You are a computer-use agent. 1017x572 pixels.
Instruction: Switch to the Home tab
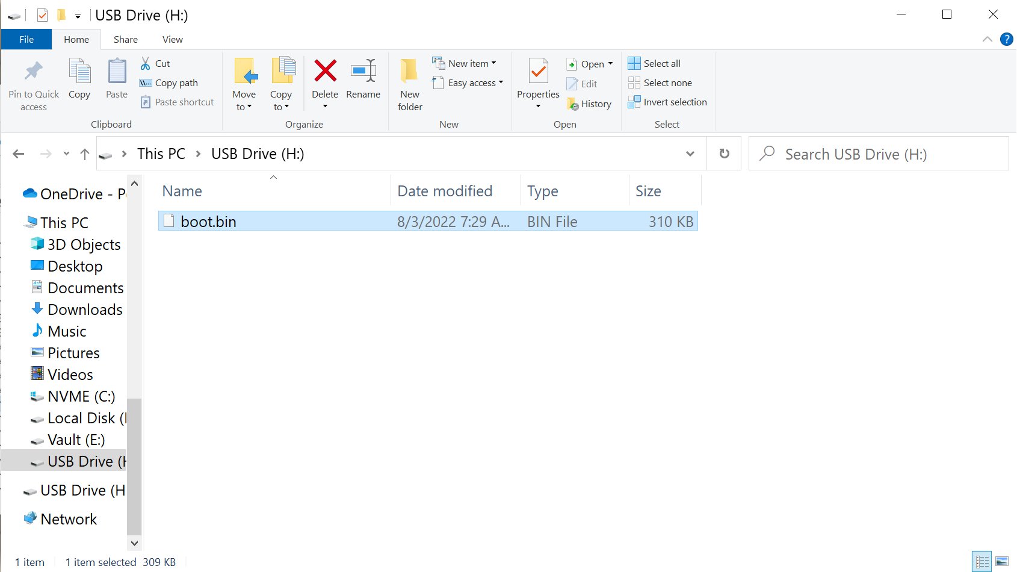tap(76, 39)
